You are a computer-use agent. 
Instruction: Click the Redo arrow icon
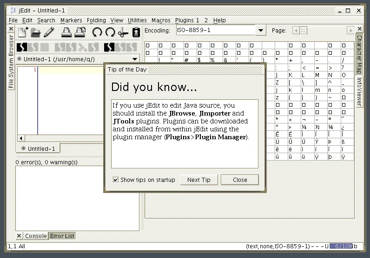(x=110, y=32)
